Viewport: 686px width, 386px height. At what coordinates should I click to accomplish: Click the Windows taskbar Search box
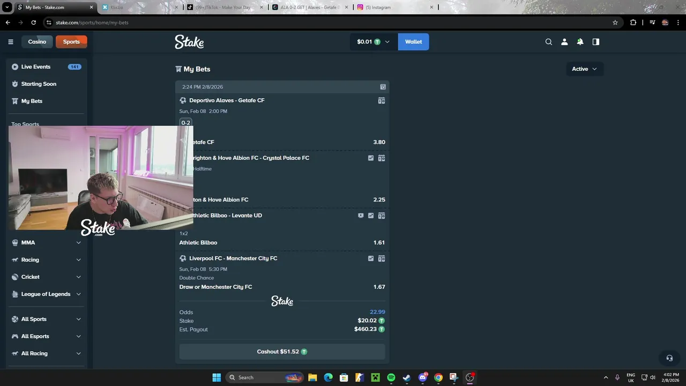[x=265, y=377]
